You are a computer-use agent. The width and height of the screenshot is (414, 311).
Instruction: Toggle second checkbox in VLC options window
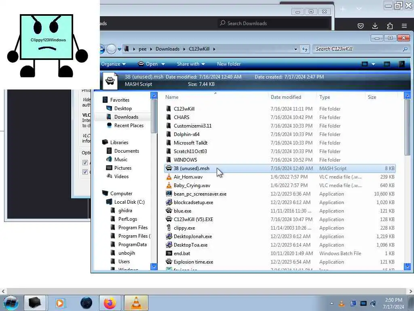click(85, 172)
